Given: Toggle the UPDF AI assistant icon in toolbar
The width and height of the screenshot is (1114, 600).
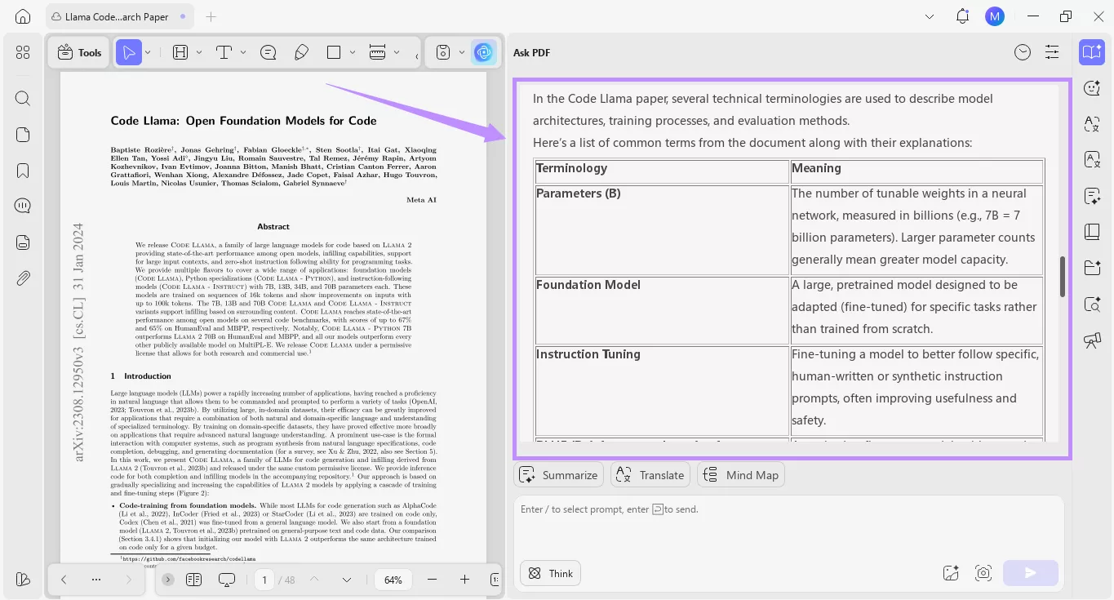Looking at the screenshot, I should 484,52.
